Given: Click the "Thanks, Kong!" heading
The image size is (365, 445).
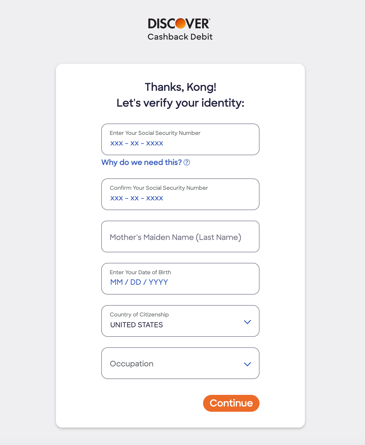Looking at the screenshot, I should tap(180, 87).
